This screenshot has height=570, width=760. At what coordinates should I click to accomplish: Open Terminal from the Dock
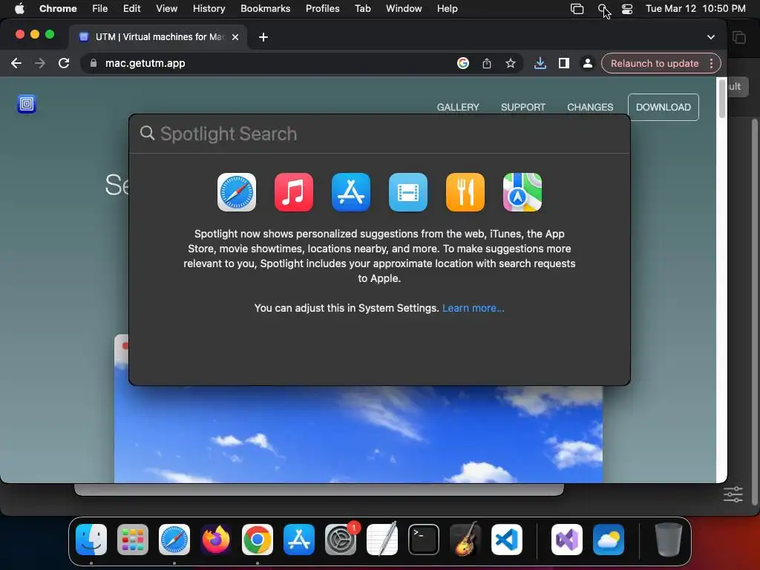coord(424,540)
